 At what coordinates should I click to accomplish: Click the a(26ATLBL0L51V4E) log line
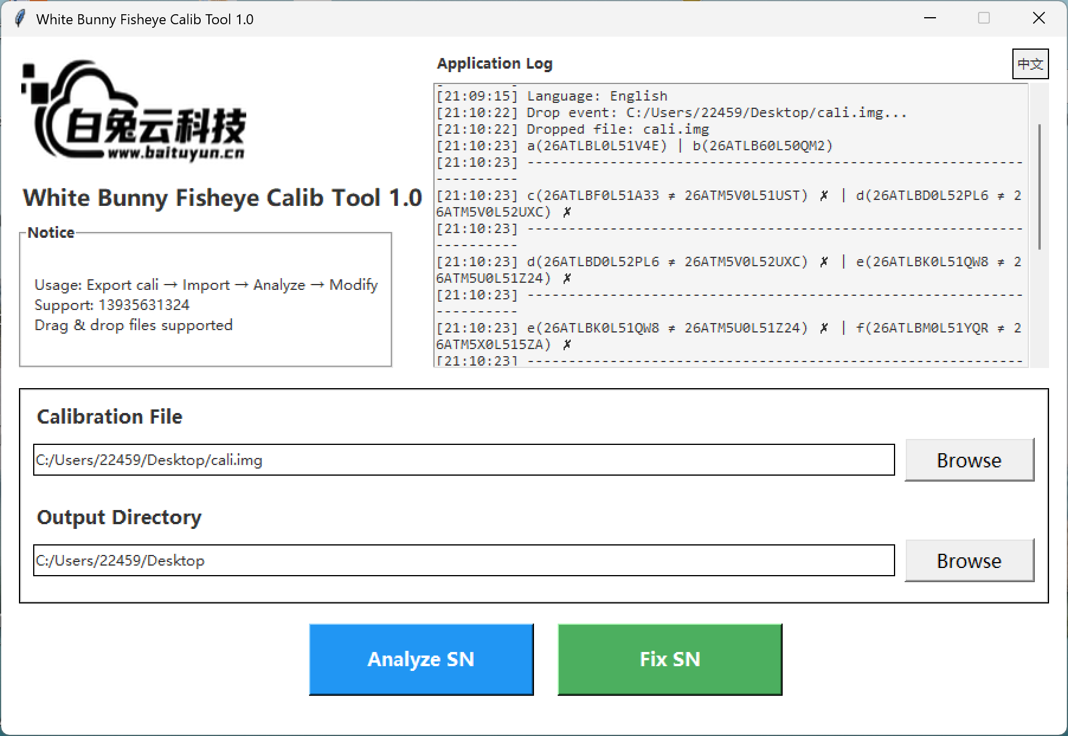[x=634, y=146]
